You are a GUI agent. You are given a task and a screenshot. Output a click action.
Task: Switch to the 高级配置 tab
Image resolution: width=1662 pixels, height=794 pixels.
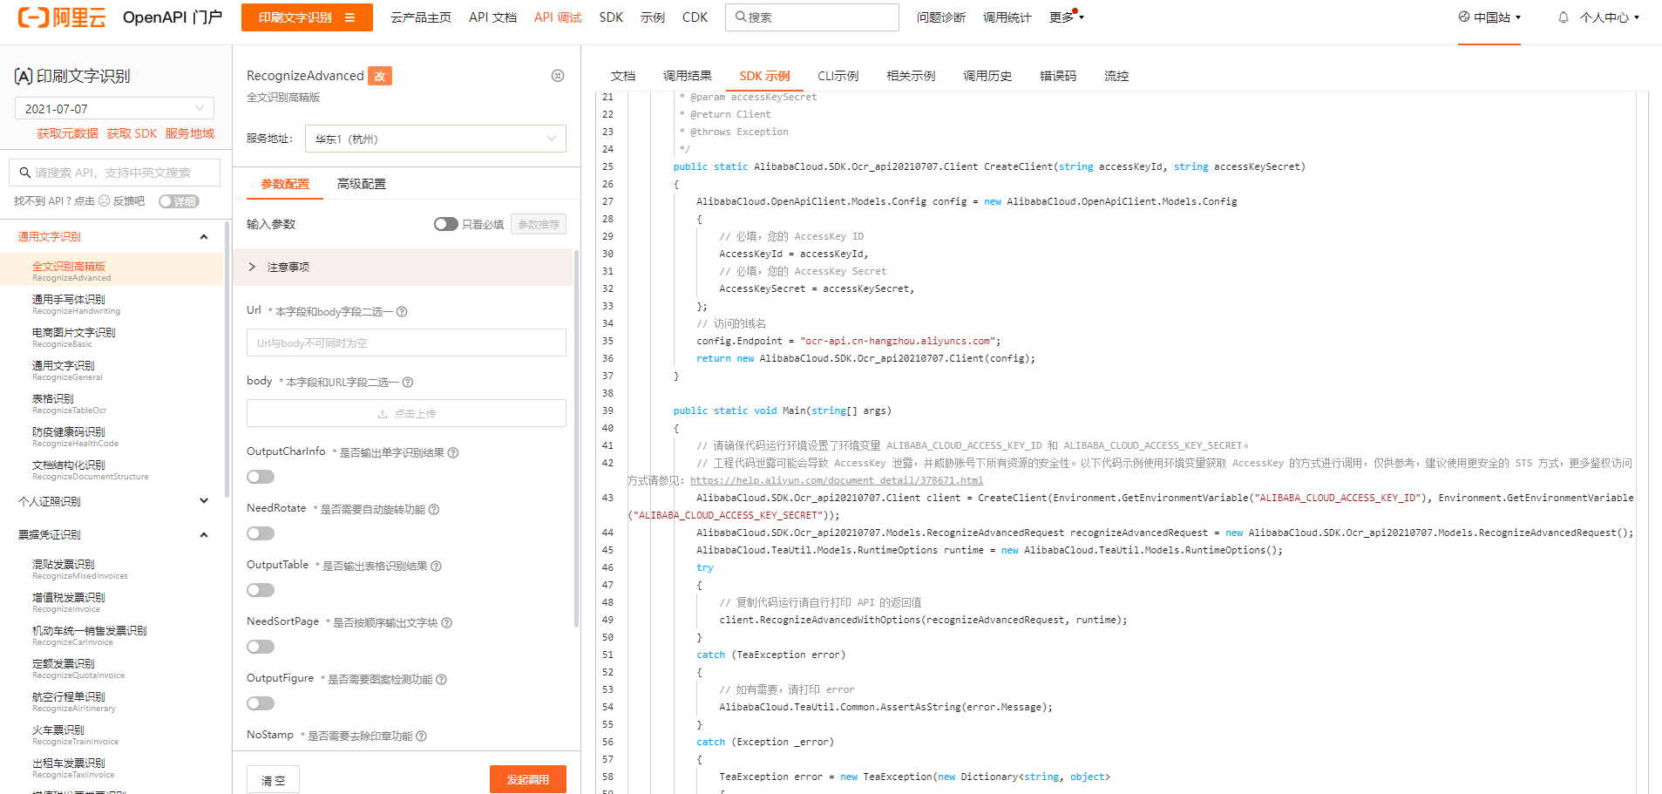tap(362, 184)
